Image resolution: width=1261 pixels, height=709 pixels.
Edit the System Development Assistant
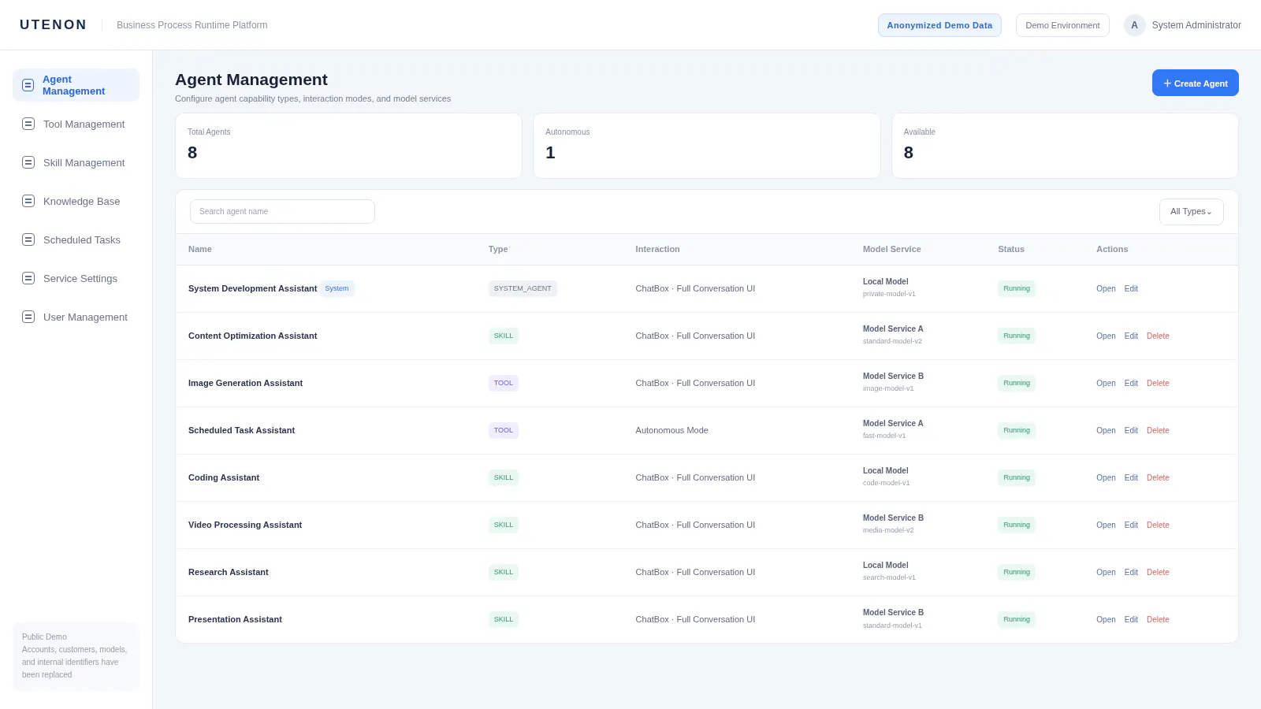coord(1131,288)
